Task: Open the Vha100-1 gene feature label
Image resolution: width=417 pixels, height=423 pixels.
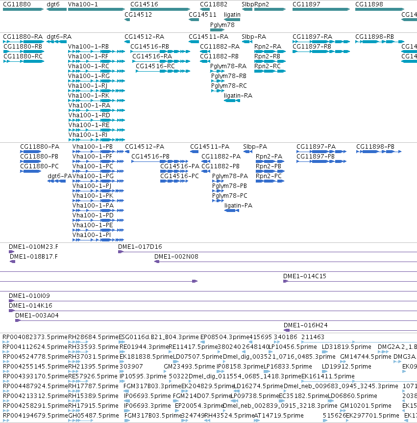Action: 83,4
